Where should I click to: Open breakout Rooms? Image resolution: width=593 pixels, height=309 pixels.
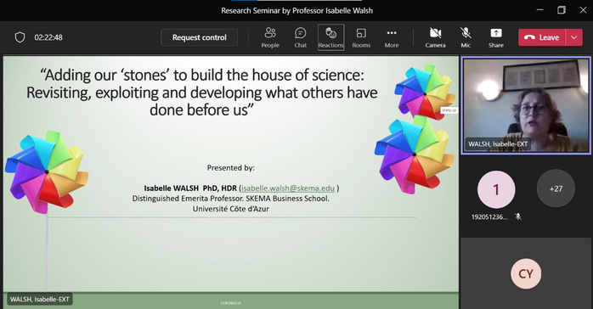coord(361,37)
